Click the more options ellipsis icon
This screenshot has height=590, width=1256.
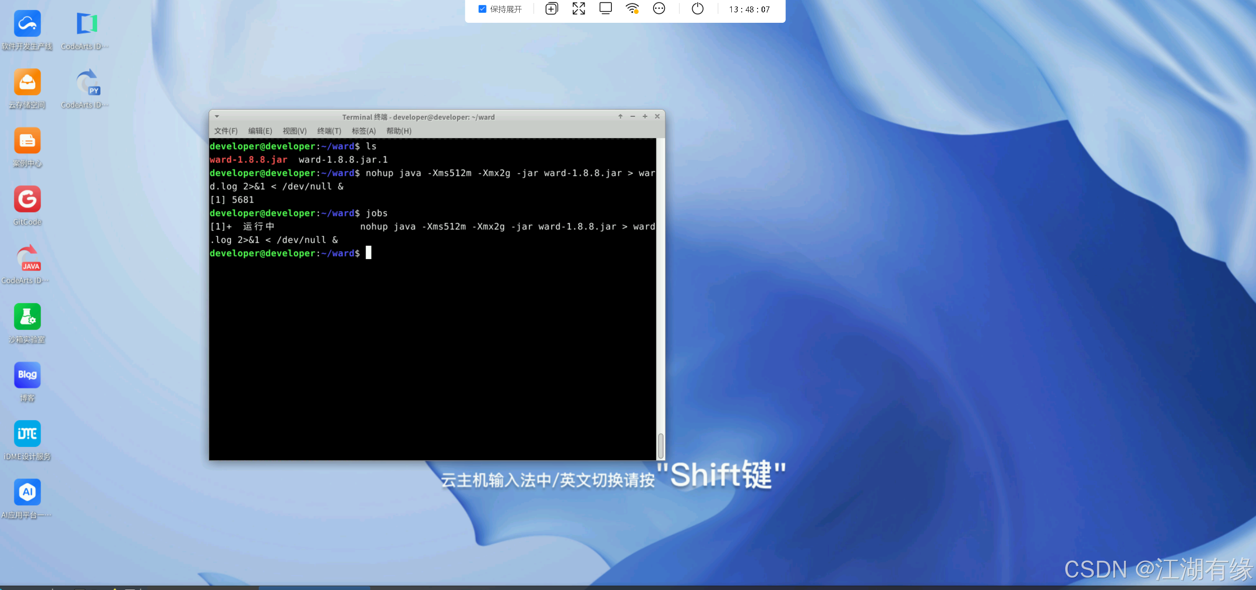tap(659, 9)
